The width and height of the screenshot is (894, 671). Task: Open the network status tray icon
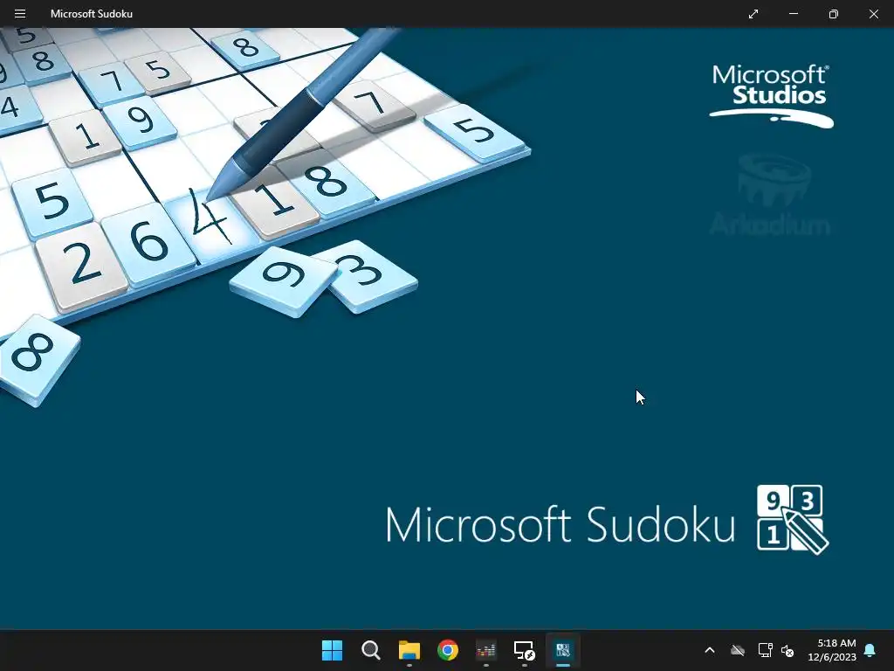pyautogui.click(x=765, y=650)
